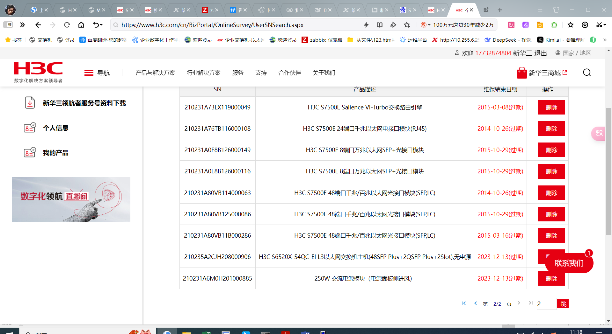The height and width of the screenshot is (334, 612).
Task: Click the 退出 logout link
Action: click(x=541, y=53)
